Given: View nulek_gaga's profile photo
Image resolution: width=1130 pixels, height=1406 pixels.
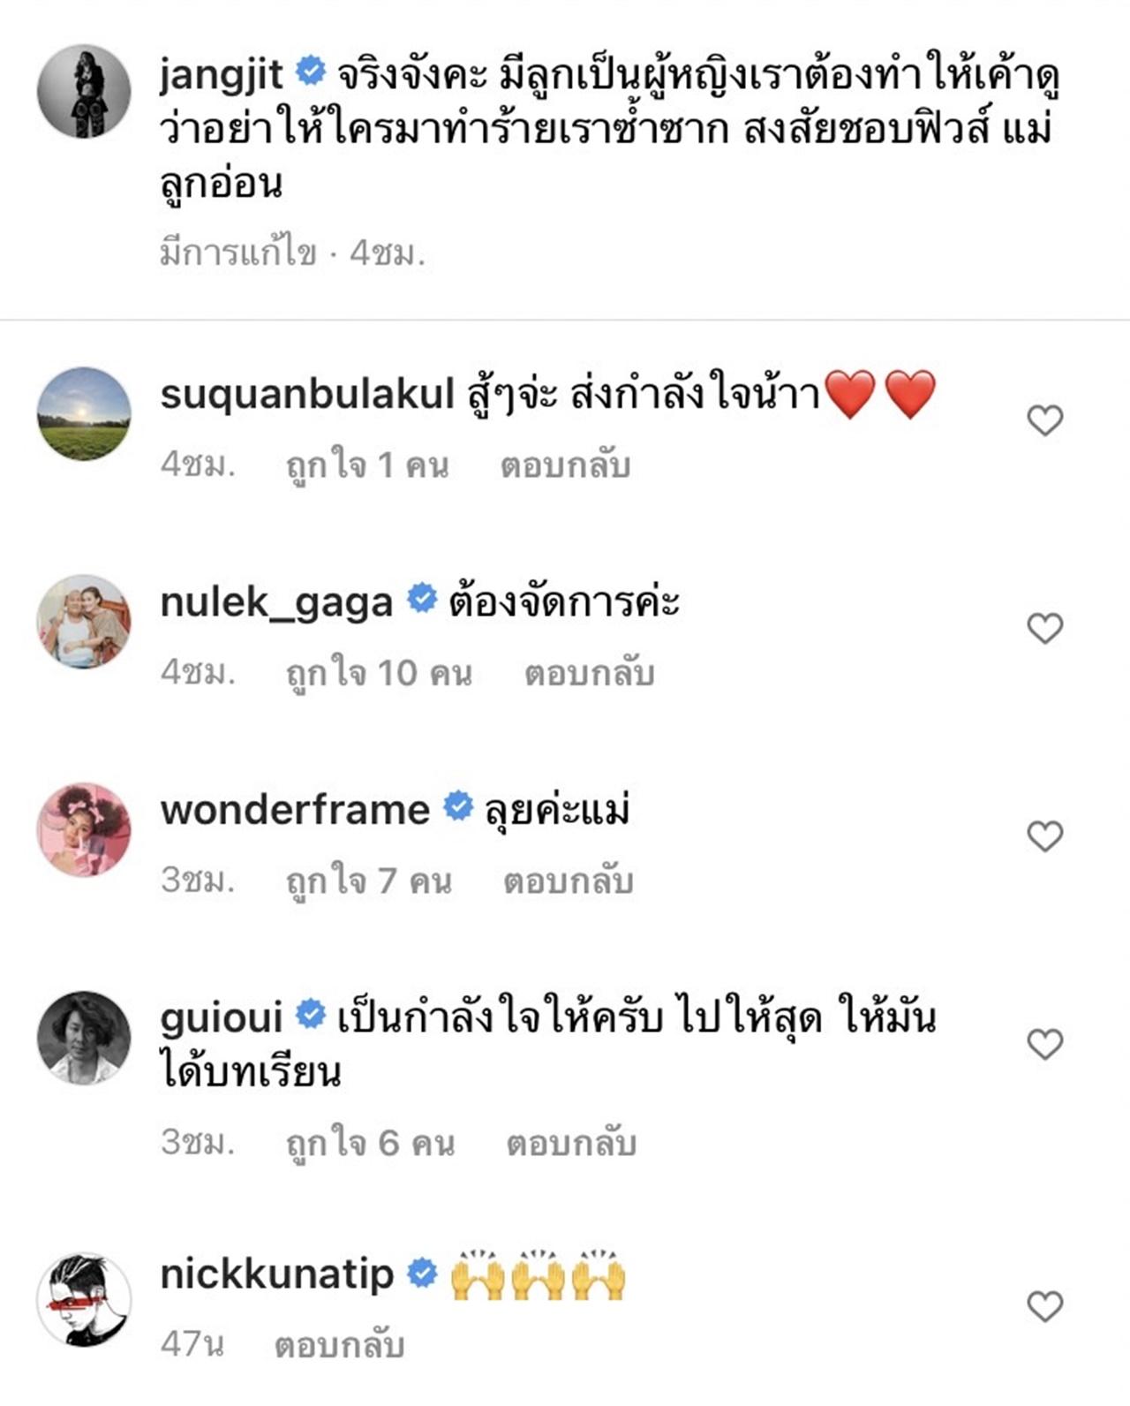Looking at the screenshot, I should 84,621.
